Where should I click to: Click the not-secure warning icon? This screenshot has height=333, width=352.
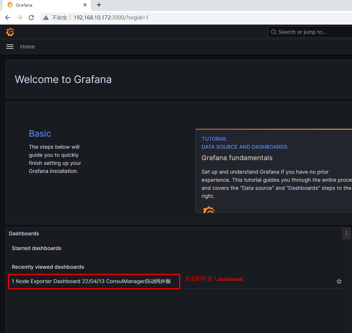pos(46,18)
